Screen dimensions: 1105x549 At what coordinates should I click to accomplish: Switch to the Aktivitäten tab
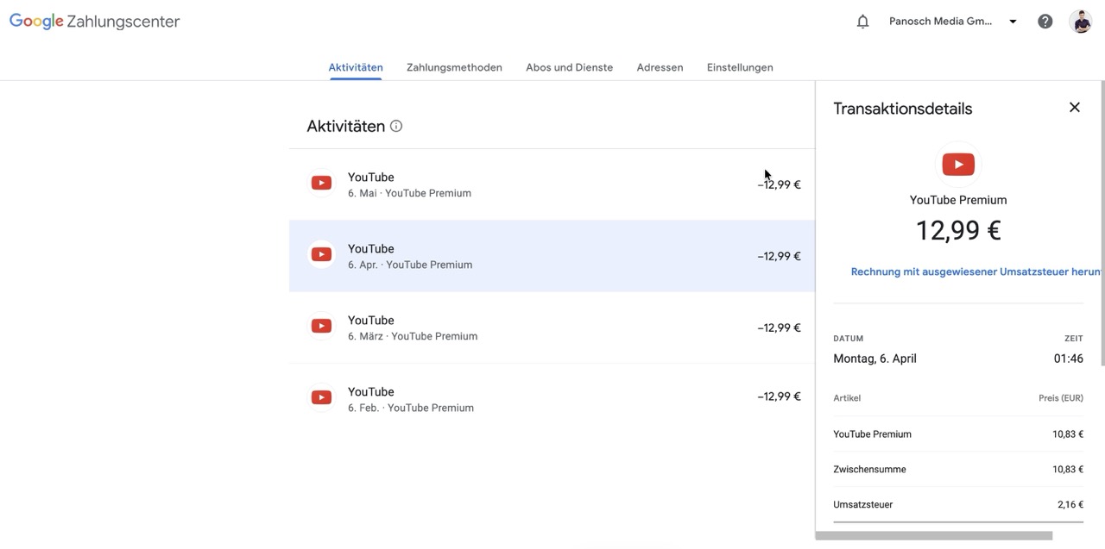(356, 67)
